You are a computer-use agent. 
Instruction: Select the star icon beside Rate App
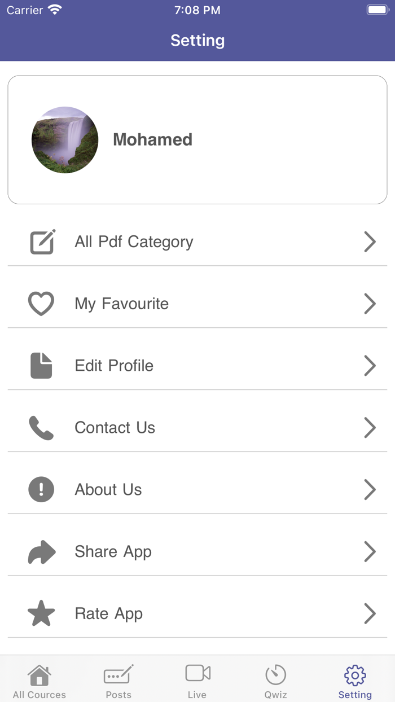[41, 613]
